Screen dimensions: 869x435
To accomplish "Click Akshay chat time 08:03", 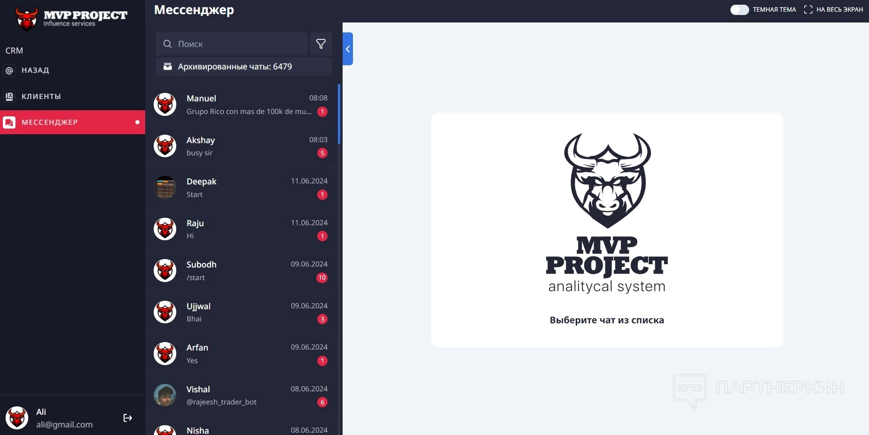I will [x=318, y=140].
